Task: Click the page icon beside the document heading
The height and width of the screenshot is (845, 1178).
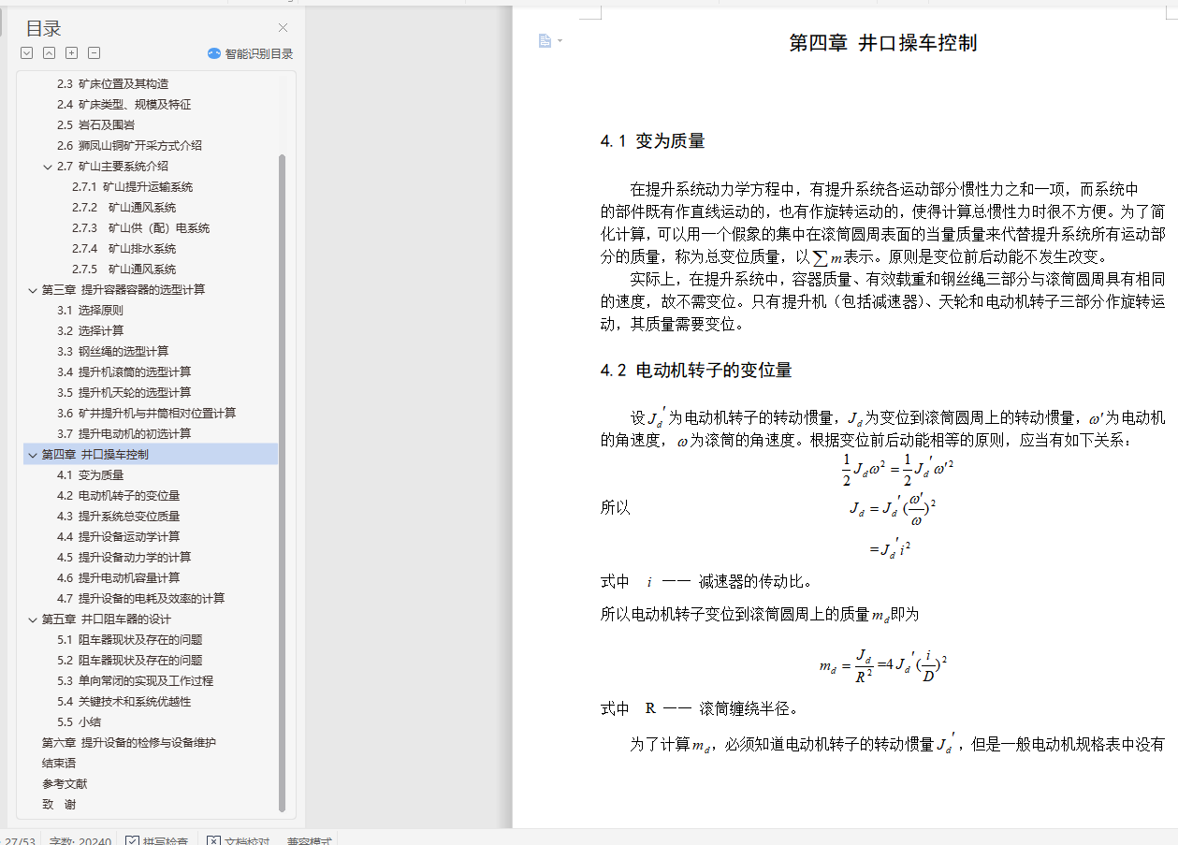Action: pyautogui.click(x=545, y=40)
